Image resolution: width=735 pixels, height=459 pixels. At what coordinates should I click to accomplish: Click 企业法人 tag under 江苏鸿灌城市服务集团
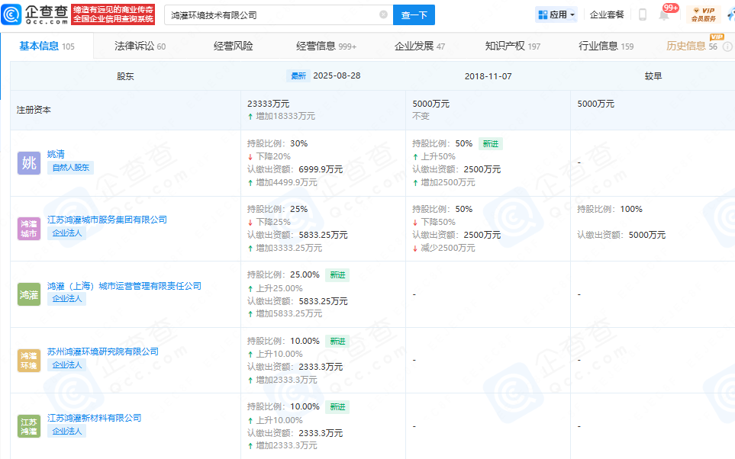[x=66, y=233]
